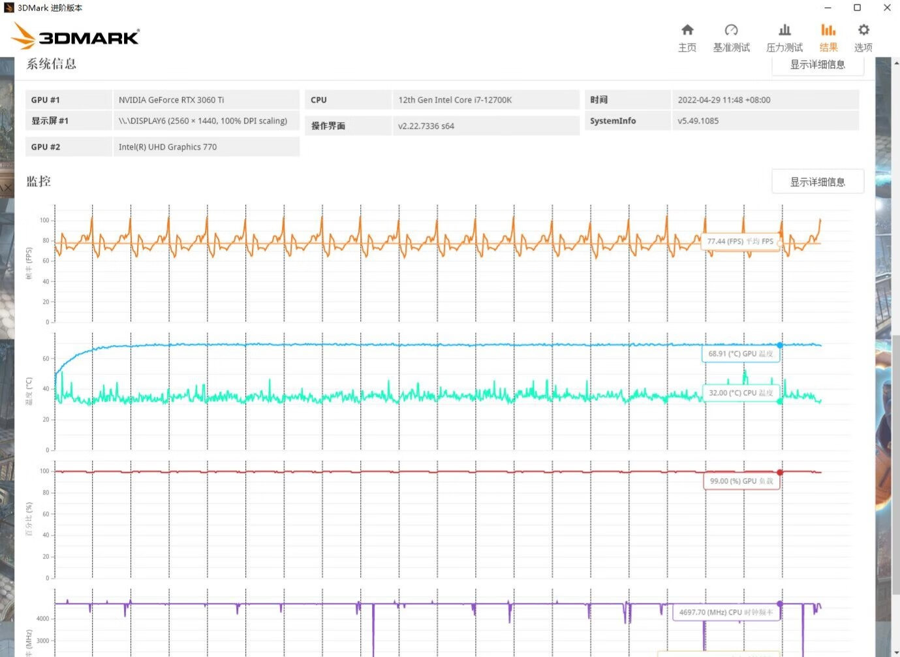Click the GPU #1 label cell

(69, 100)
